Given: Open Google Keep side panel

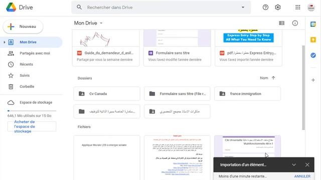Looking at the screenshot, I should [x=313, y=39].
